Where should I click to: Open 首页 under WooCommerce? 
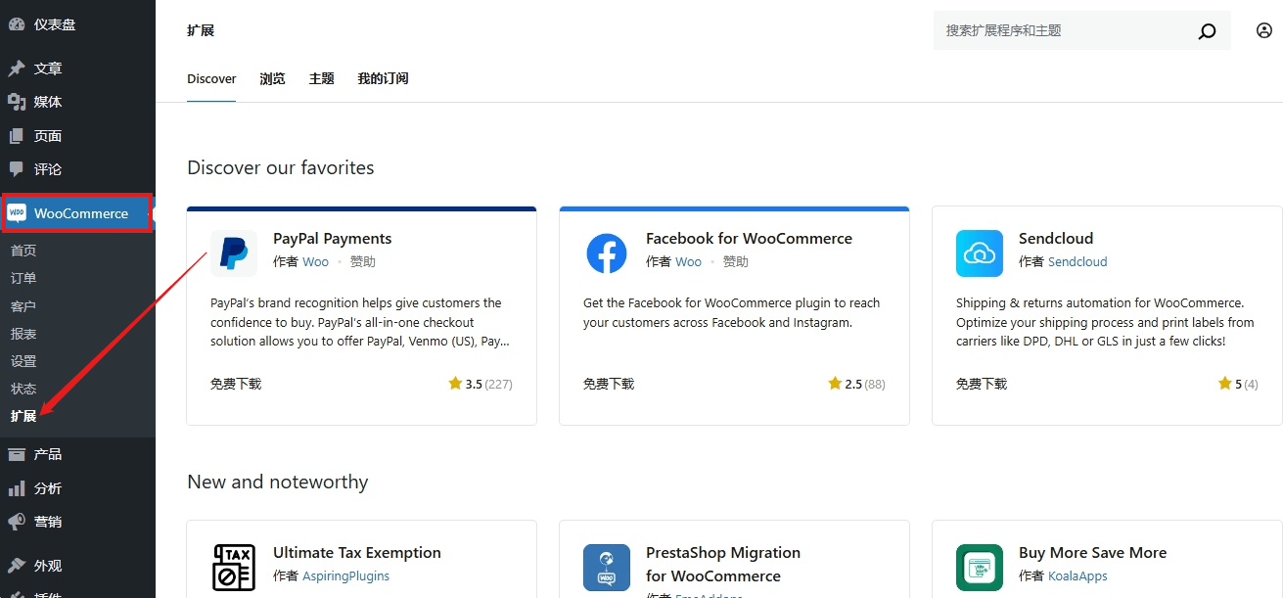(23, 251)
